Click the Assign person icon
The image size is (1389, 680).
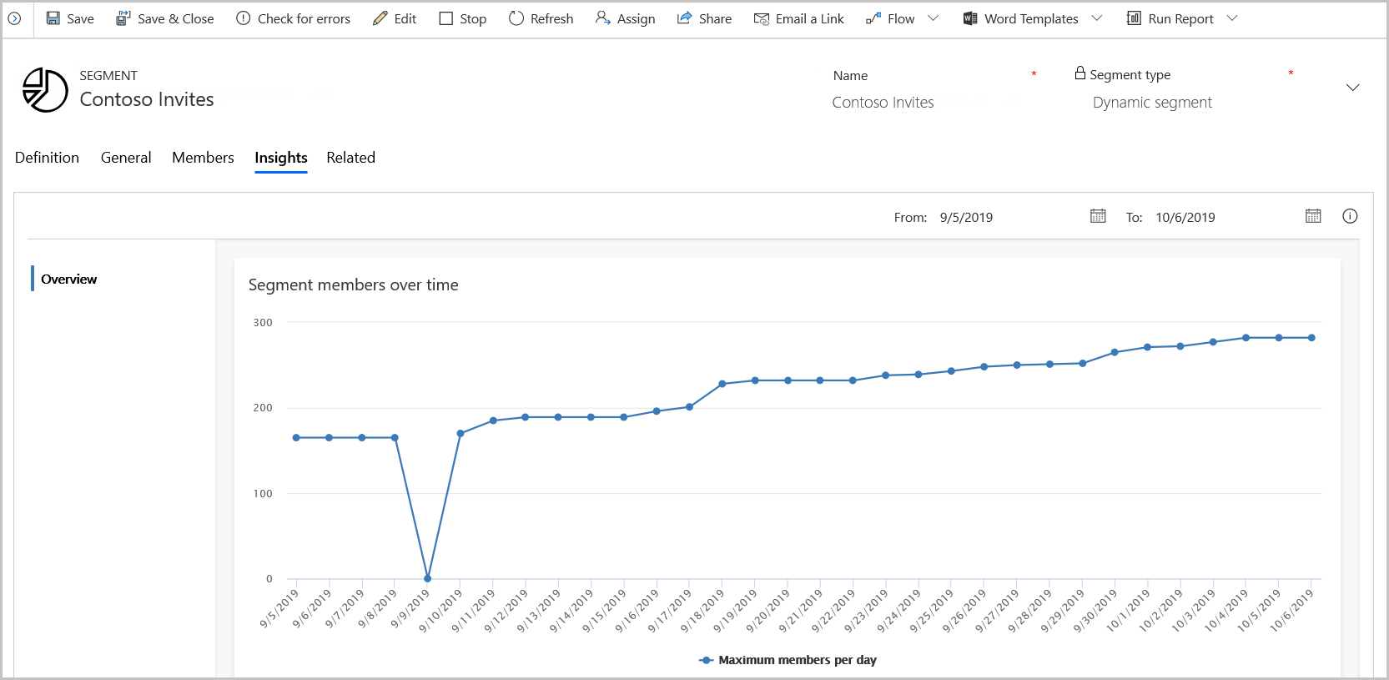click(602, 18)
